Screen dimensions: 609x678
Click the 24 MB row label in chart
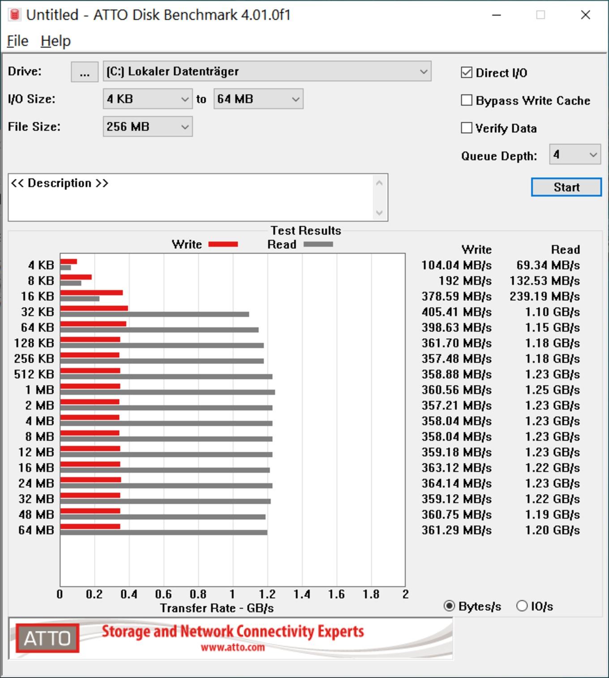pyautogui.click(x=36, y=484)
